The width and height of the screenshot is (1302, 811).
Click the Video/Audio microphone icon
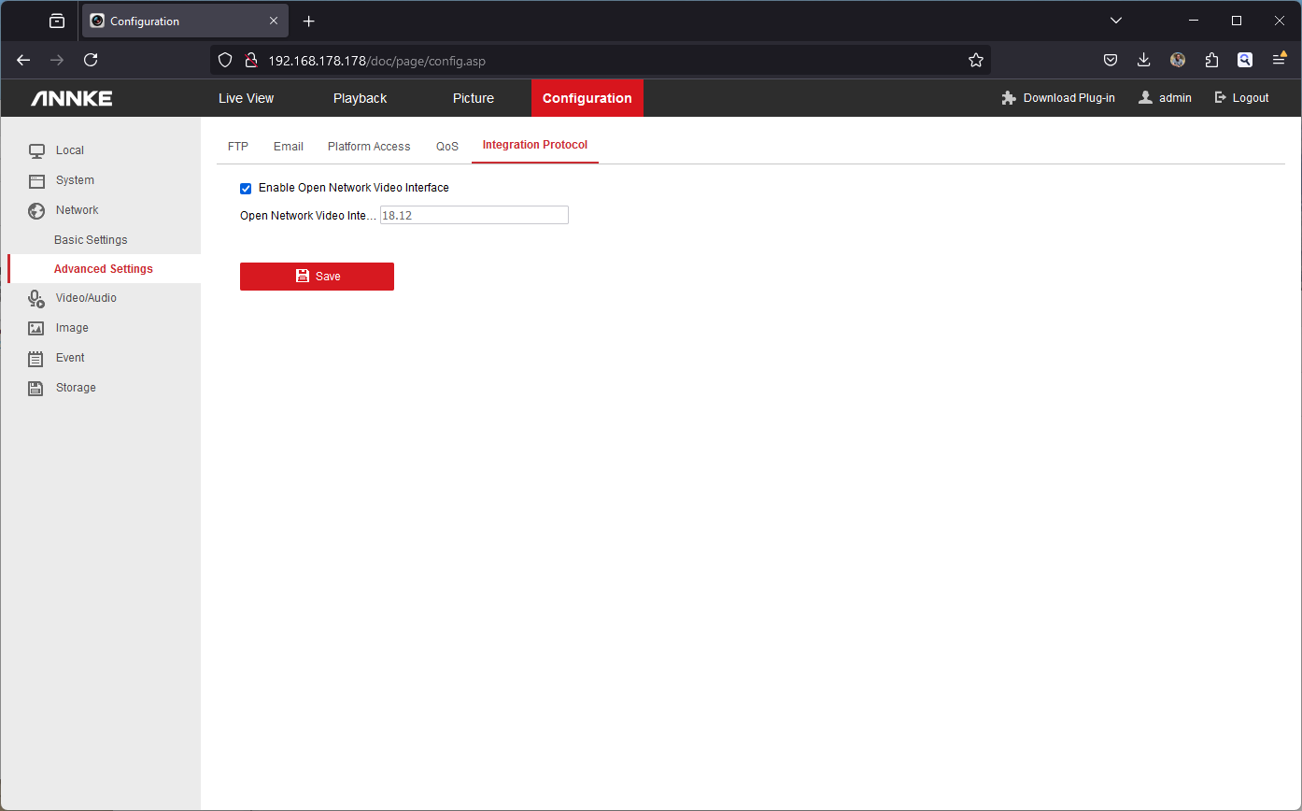tap(36, 298)
